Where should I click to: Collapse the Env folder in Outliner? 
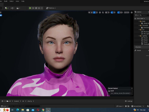[139, 30]
